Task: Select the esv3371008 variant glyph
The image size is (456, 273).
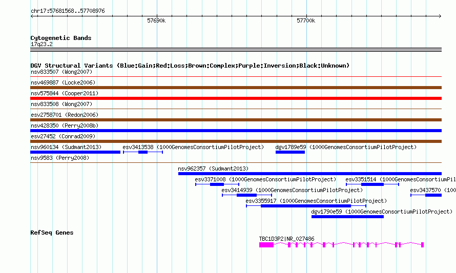Action: tap(217, 184)
